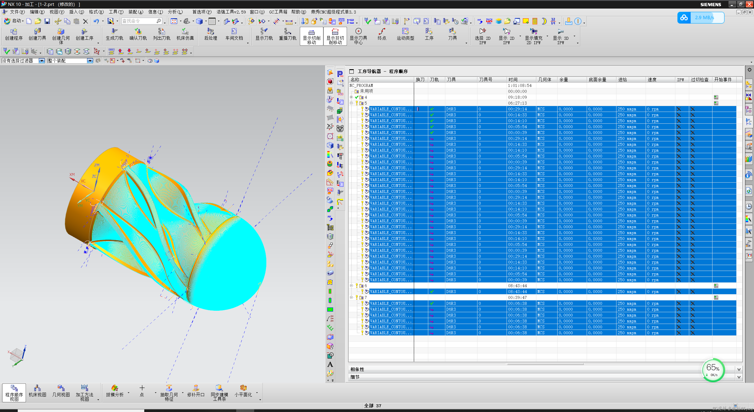
Task: Toggle 显示 2D IPW display
Action: click(506, 36)
